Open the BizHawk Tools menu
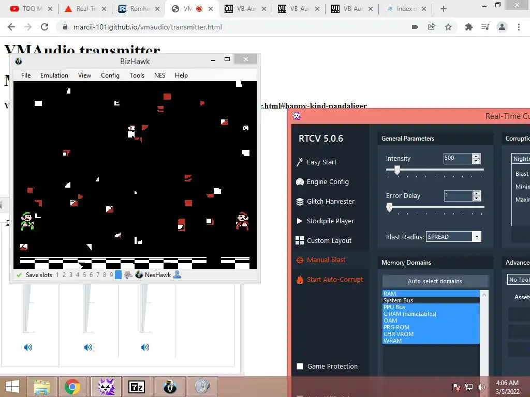Screen dimensions: 530x397 [x=137, y=75]
